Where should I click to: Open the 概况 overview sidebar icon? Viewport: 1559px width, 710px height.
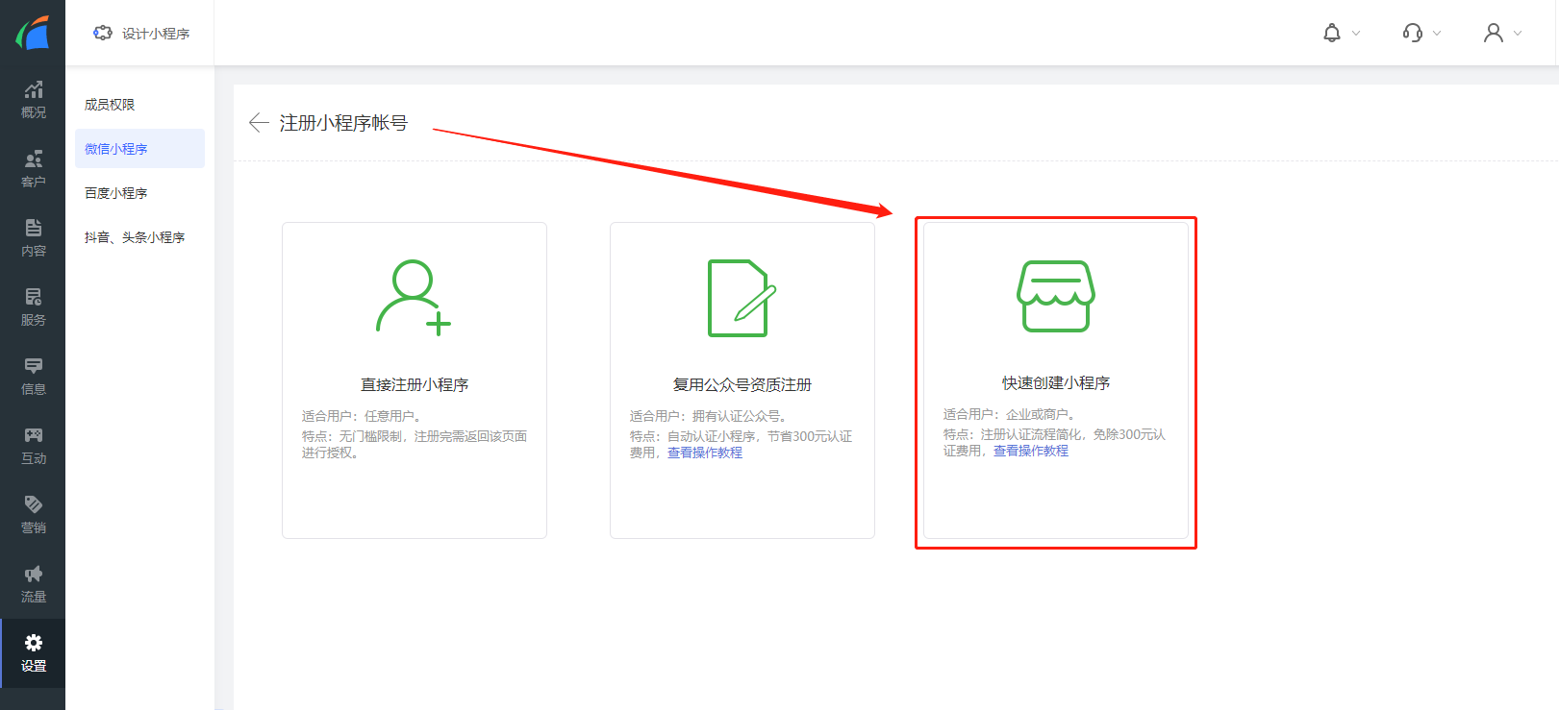coord(33,99)
